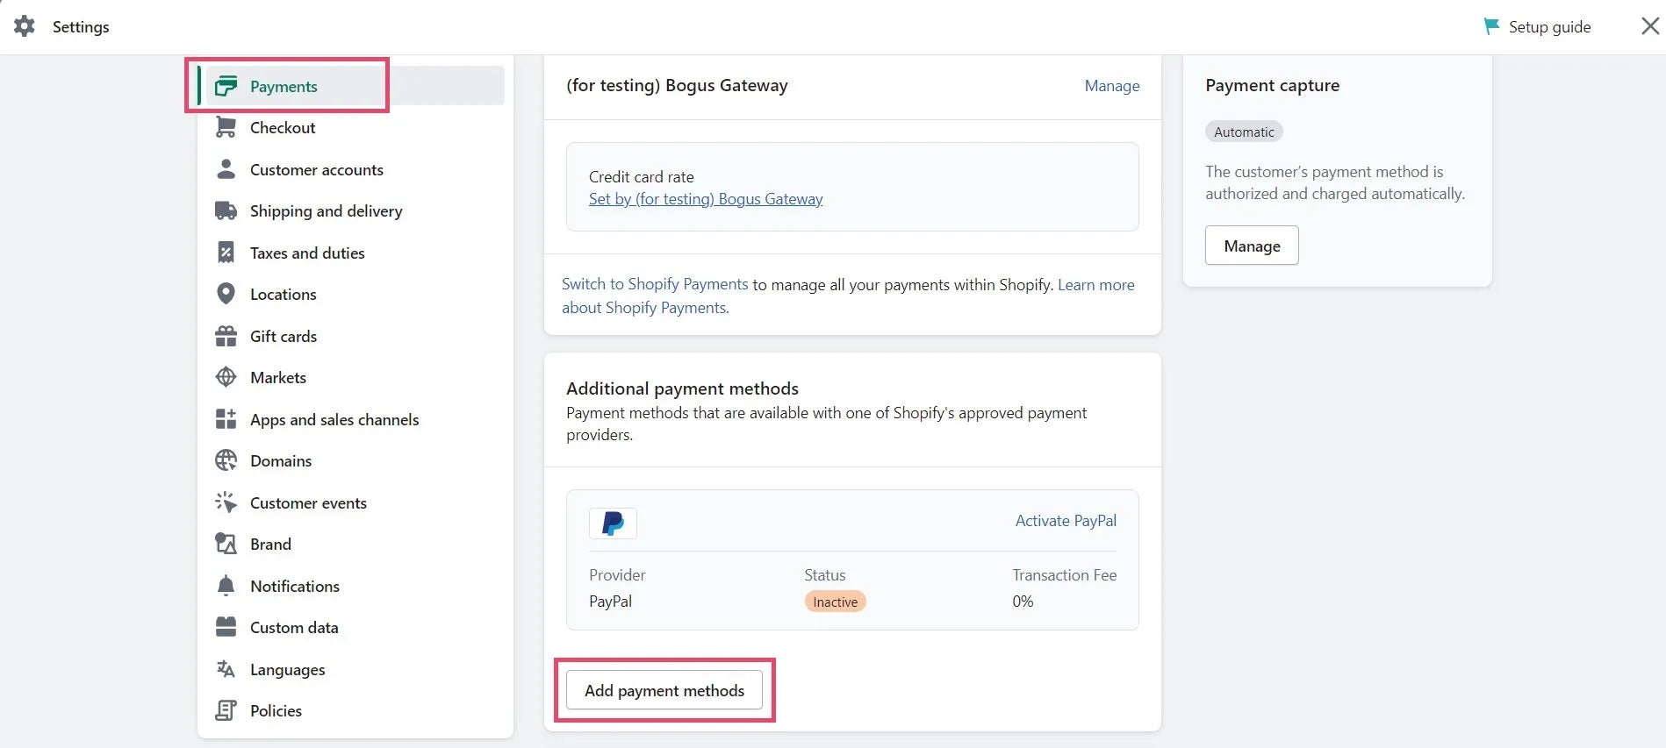
Task: Click the PayPal logo icon
Action: [x=613, y=524]
